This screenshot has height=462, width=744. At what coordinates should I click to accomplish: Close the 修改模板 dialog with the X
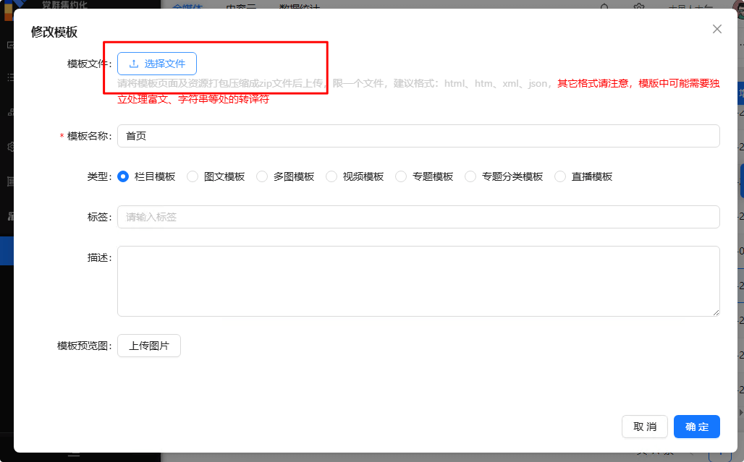pos(716,29)
